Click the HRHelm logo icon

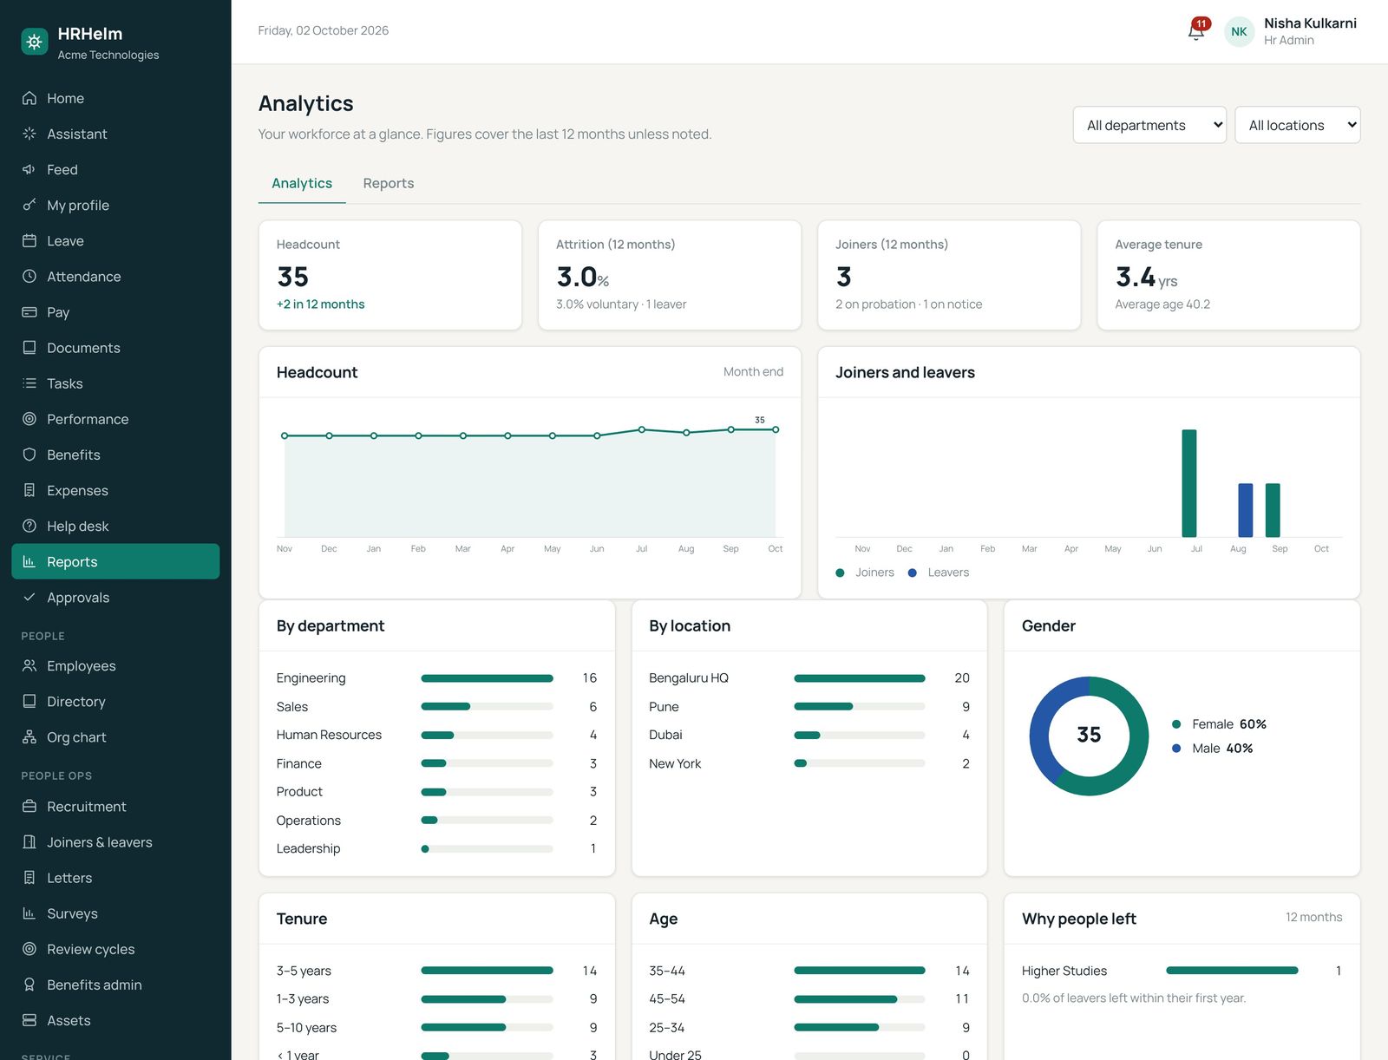pos(35,42)
